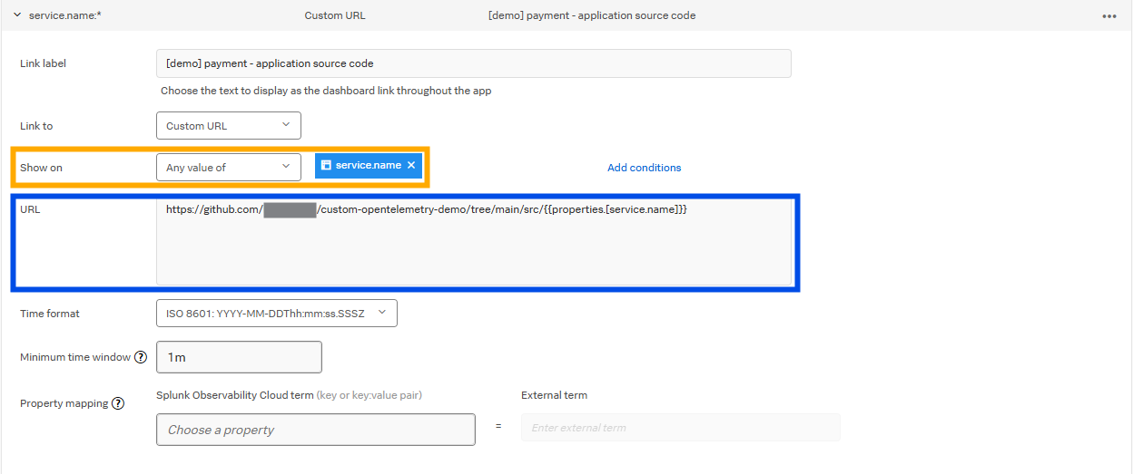Open the three-dot more actions menu
The width and height of the screenshot is (1133, 474).
[x=1109, y=16]
